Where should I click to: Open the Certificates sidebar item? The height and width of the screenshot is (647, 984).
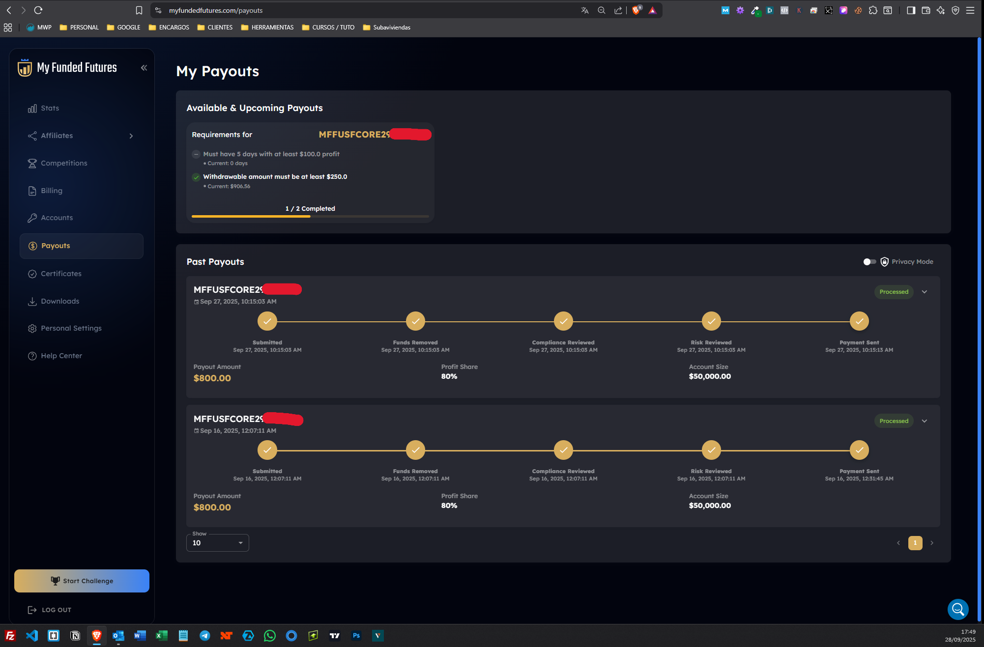pos(61,274)
